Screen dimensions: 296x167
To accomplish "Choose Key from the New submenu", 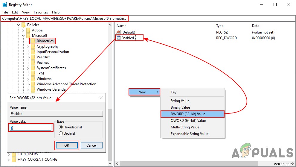I will (x=193, y=92).
